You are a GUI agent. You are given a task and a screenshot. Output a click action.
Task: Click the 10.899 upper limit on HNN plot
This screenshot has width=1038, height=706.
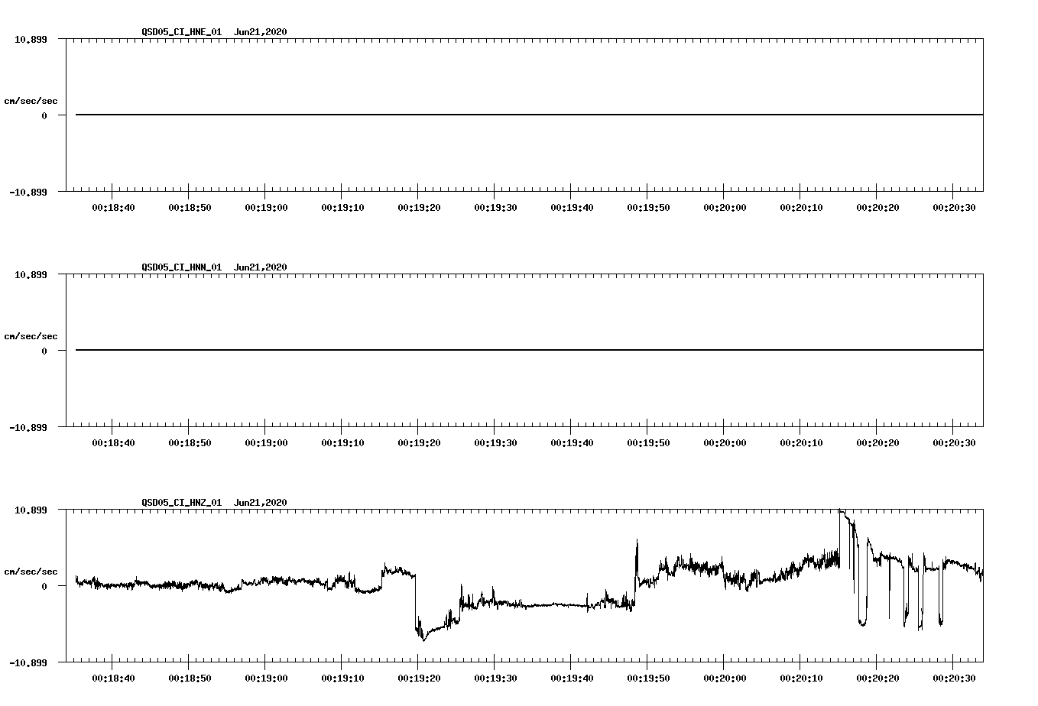31,274
